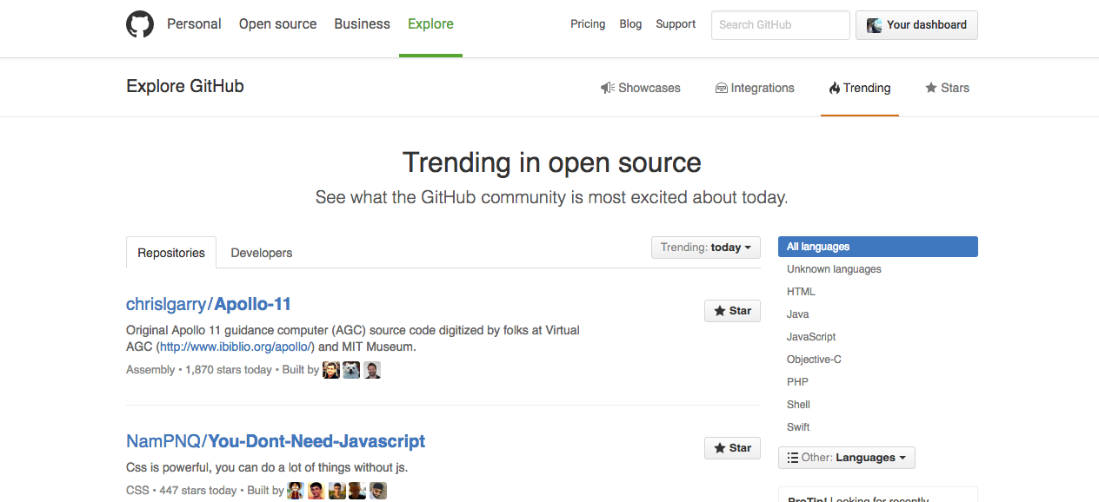Switch to the Repositories tab
The height and width of the screenshot is (502, 1099).
coord(171,253)
